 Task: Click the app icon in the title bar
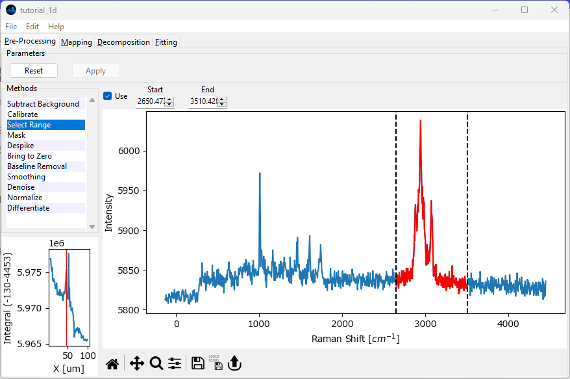click(x=10, y=10)
